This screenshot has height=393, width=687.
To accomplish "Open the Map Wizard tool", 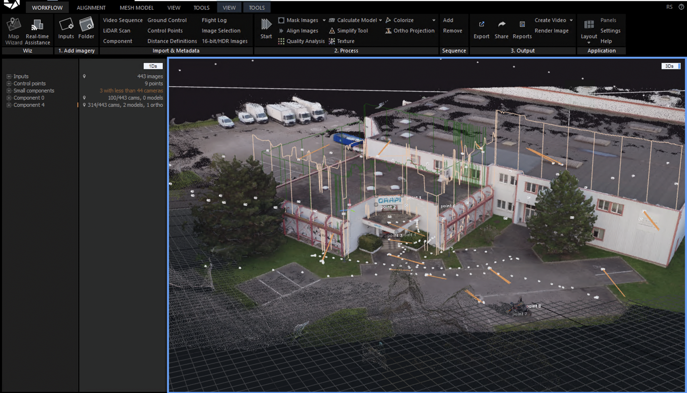I will (x=13, y=25).
